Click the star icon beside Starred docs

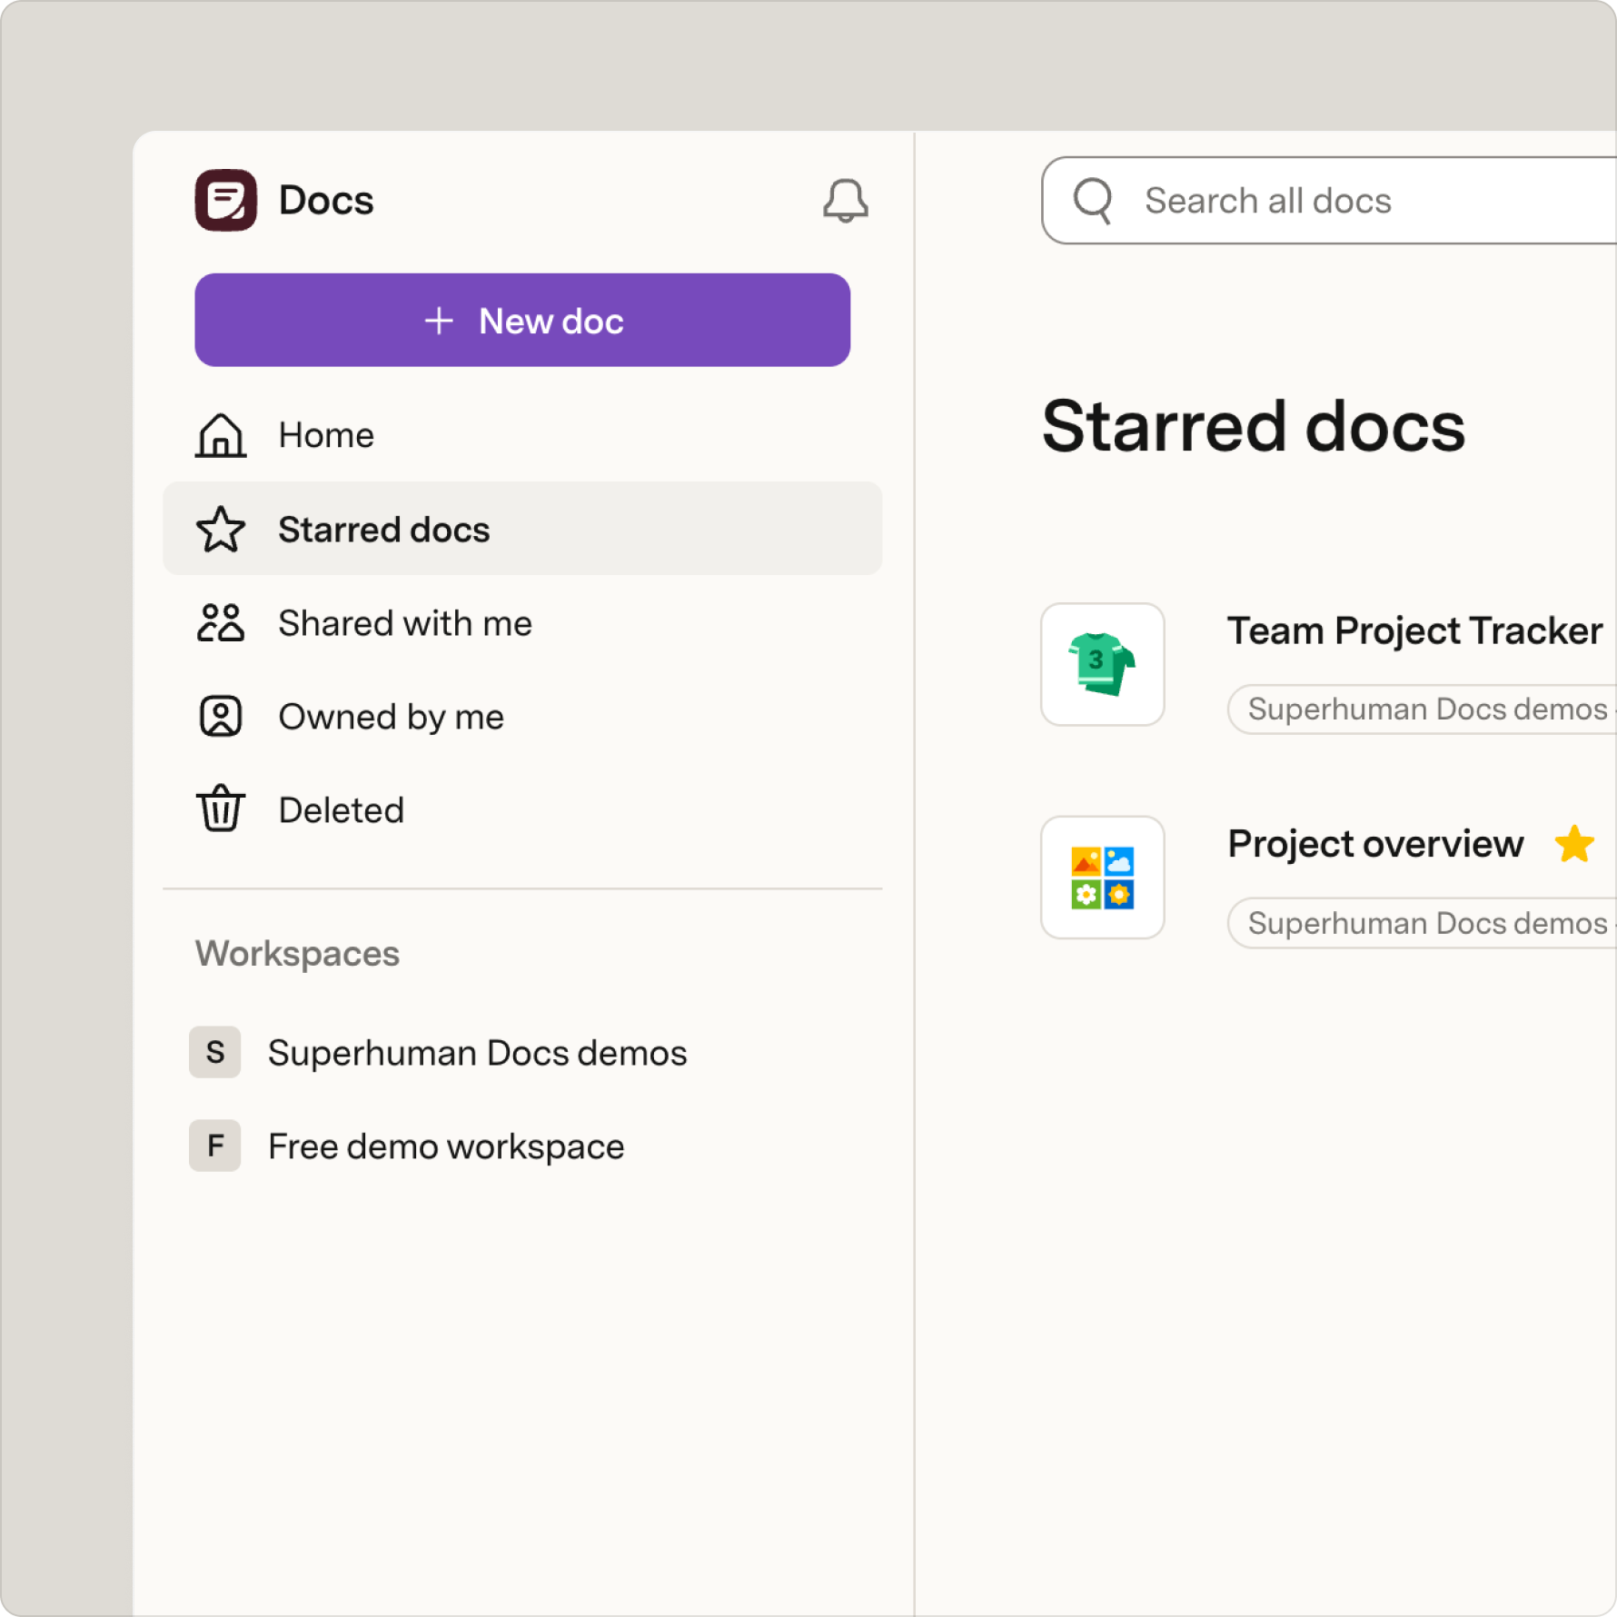(221, 530)
